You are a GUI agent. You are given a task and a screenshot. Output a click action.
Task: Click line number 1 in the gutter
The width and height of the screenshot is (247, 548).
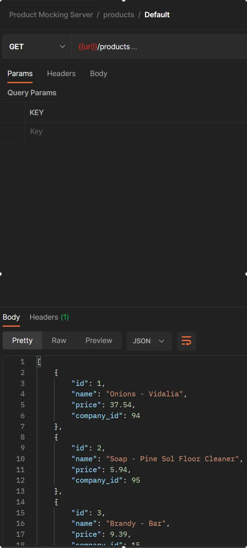[22, 362]
